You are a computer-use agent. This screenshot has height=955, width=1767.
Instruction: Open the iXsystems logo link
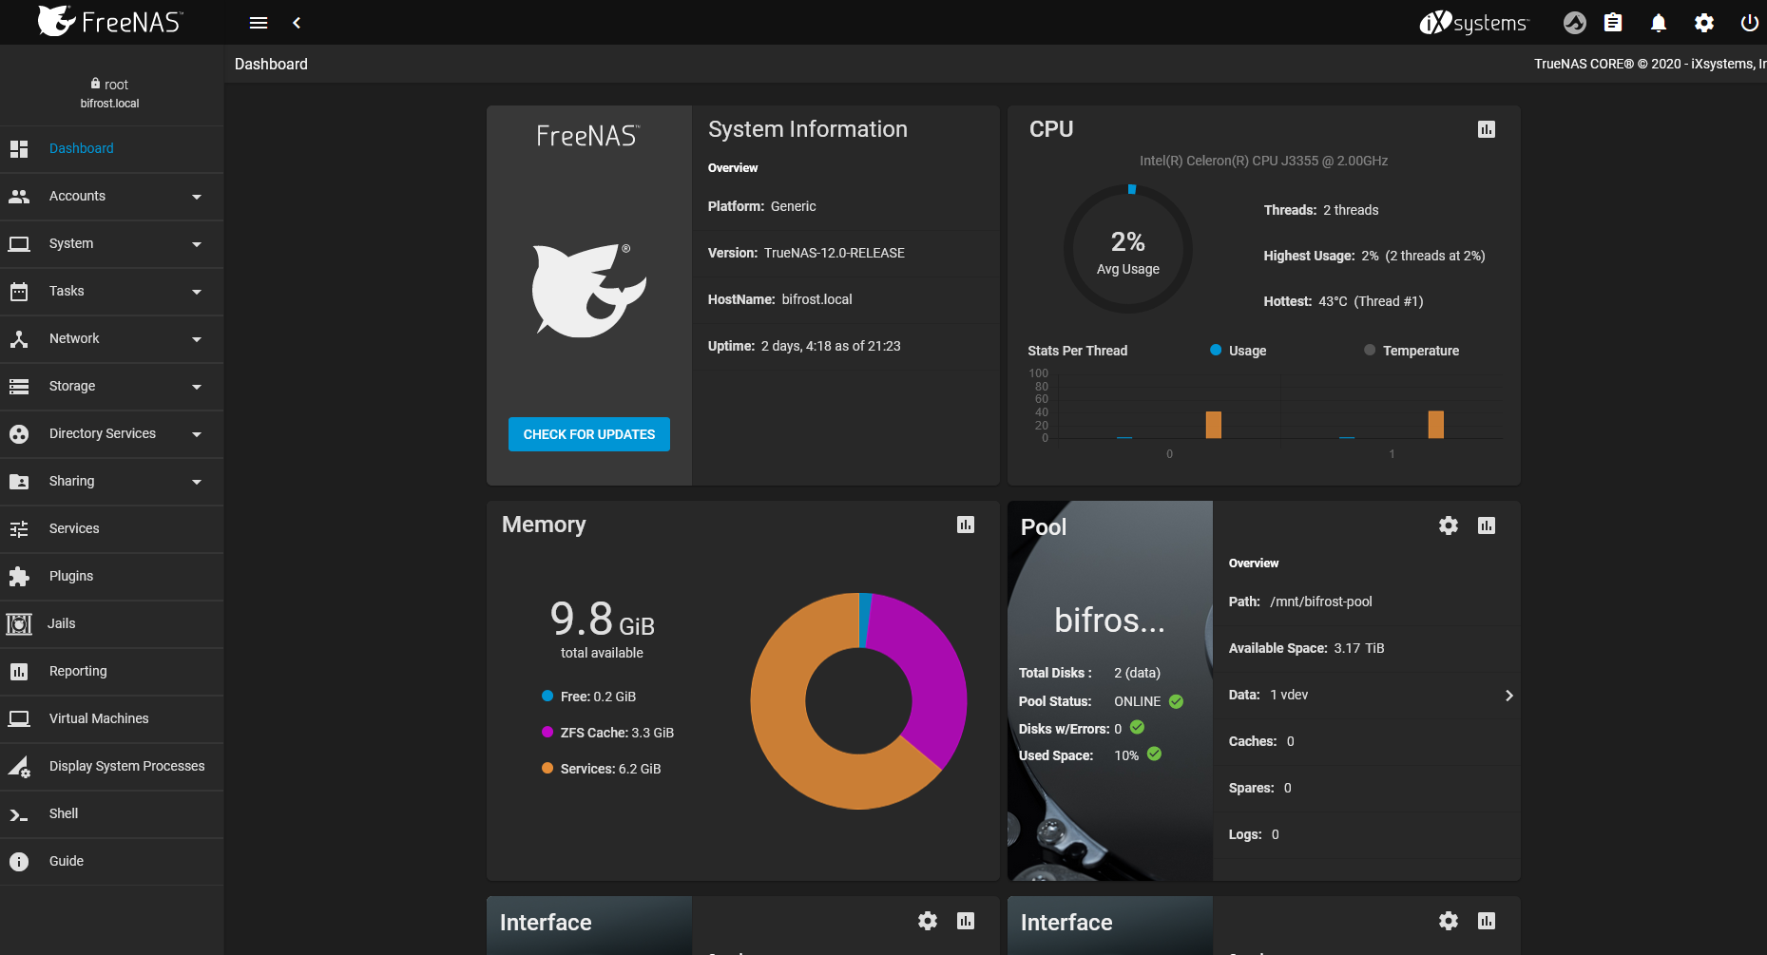click(x=1474, y=23)
